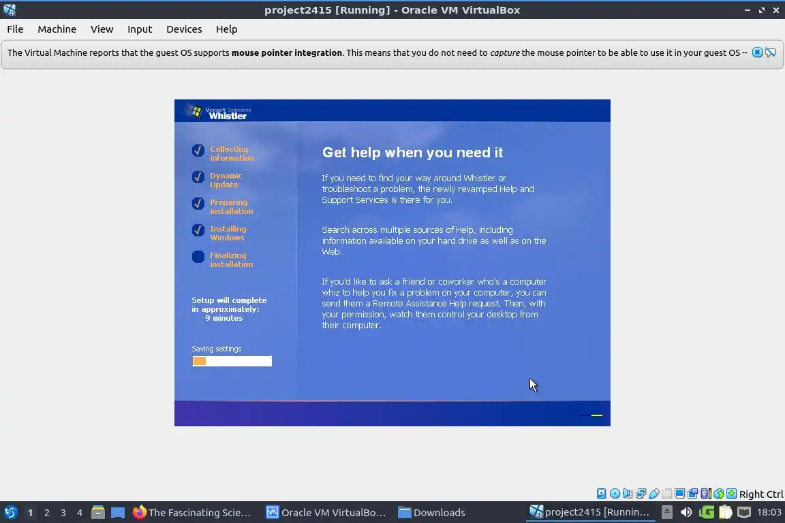Click the yellow slide indicator at bottom right
785x523 pixels.
[597, 415]
